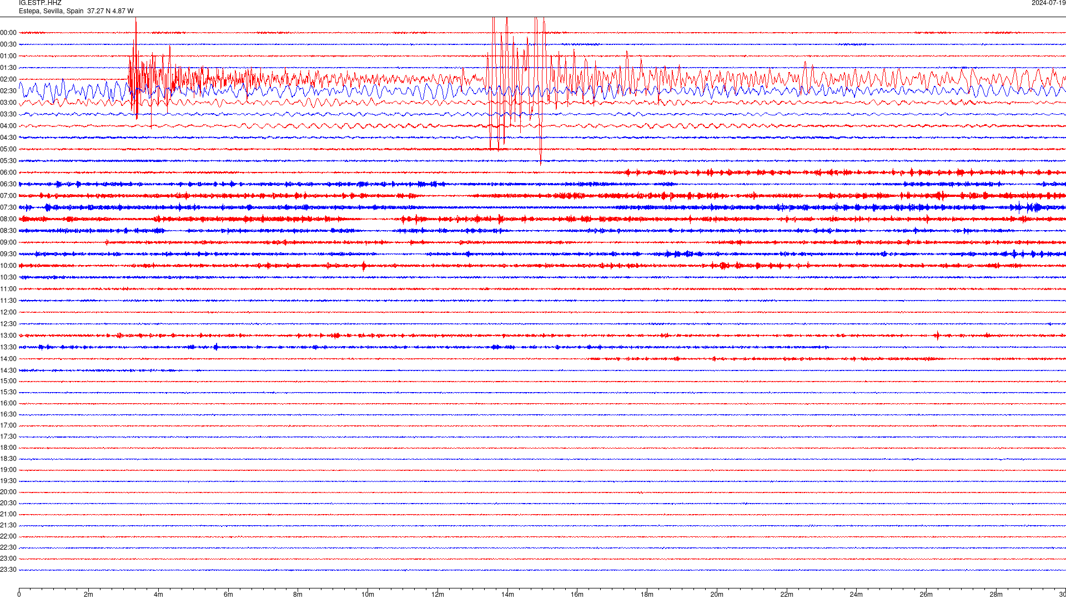This screenshot has height=599, width=1066.
Task: Click the 4m tick on time axis
Action: (158, 595)
